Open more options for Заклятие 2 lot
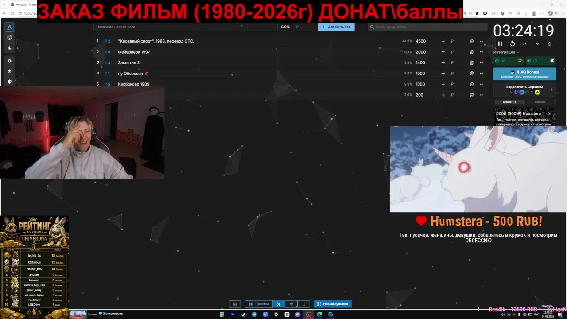This screenshot has width=567, height=319. pos(482,62)
